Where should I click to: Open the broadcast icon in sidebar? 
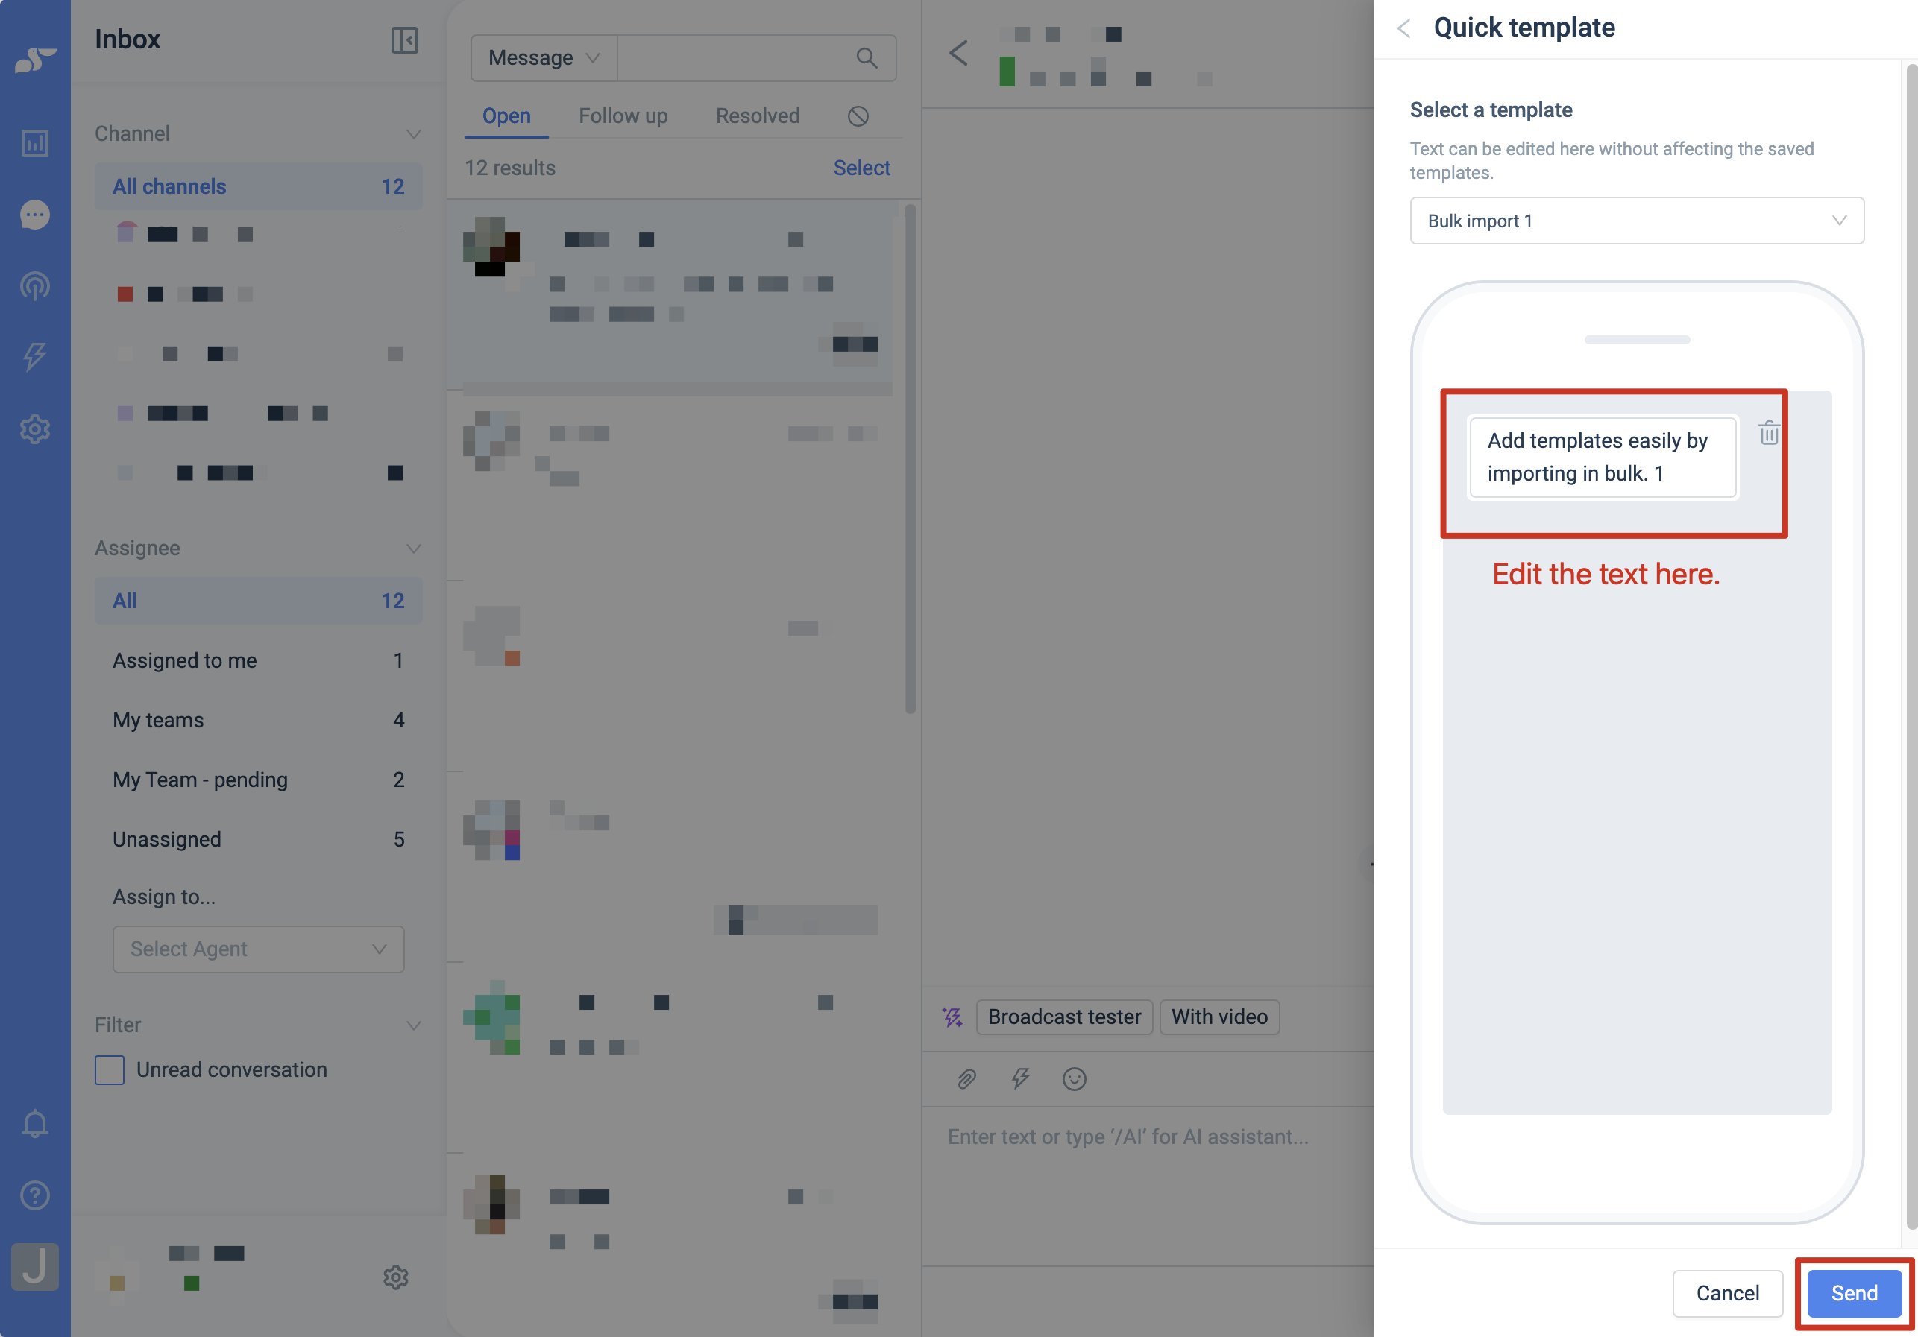click(34, 286)
